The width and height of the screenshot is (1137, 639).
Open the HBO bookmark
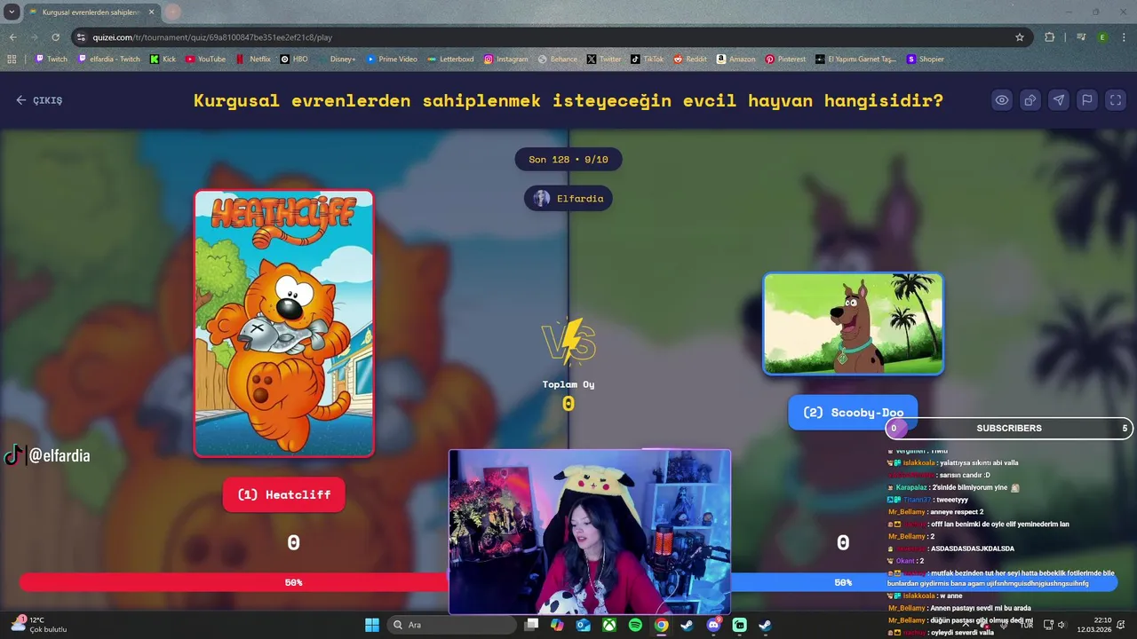pyautogui.click(x=294, y=59)
